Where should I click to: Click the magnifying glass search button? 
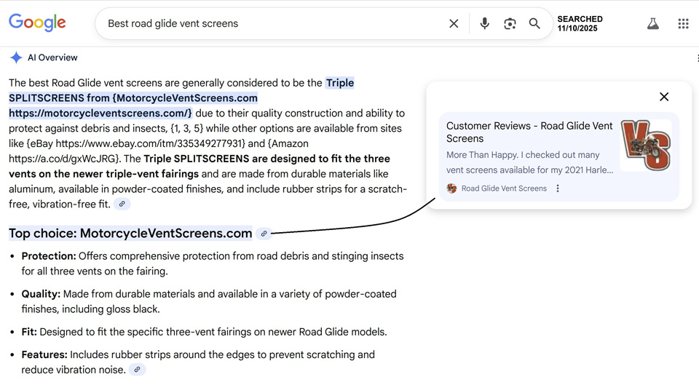click(534, 23)
